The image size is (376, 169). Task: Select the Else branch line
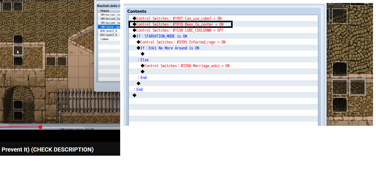tap(143, 60)
